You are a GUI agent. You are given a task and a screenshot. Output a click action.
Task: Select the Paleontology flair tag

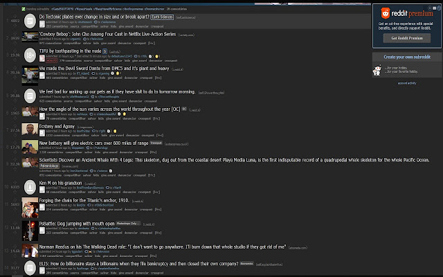coord(49,166)
